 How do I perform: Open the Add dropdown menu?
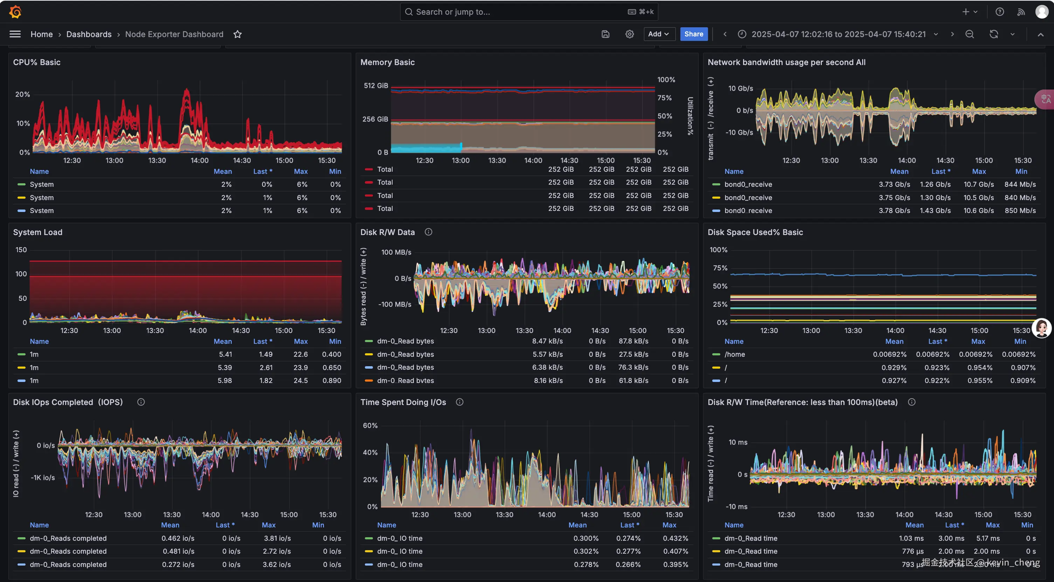[x=658, y=34]
